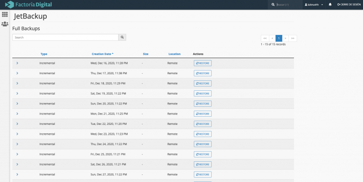This screenshot has width=363, height=182.
Task: Expand the Wed, Dec 23, 2020 backup row
Action: [x=17, y=134]
